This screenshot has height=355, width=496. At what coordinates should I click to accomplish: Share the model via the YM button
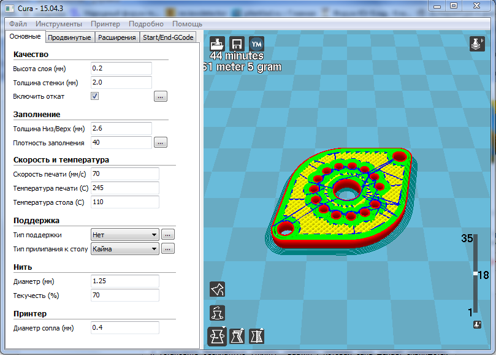coord(256,44)
